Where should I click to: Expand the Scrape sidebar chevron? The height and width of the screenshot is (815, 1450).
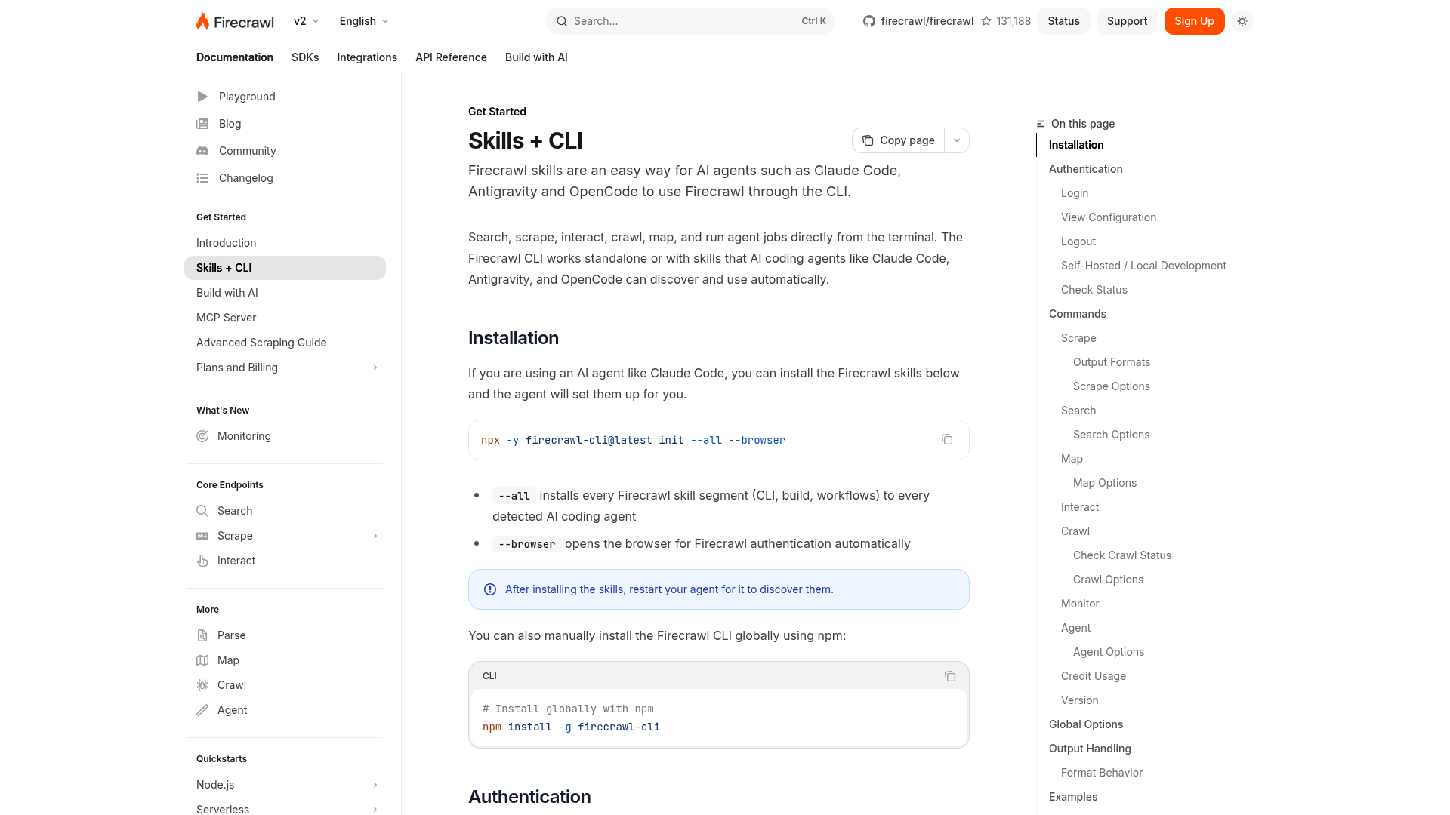coord(375,536)
